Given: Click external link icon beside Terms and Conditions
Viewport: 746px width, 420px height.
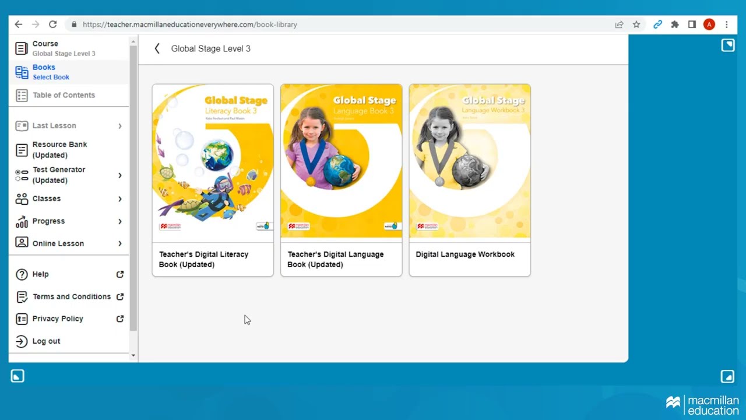Looking at the screenshot, I should 120,296.
